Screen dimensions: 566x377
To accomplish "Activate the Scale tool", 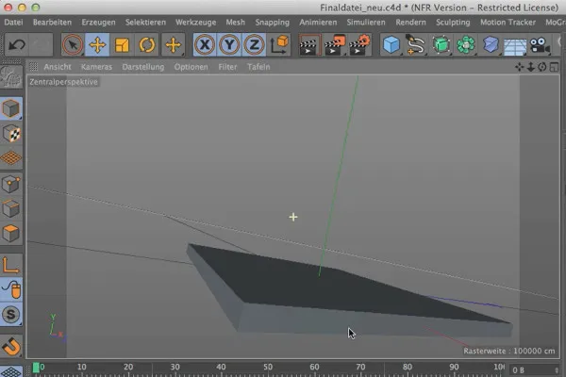I will pyautogui.click(x=122, y=44).
